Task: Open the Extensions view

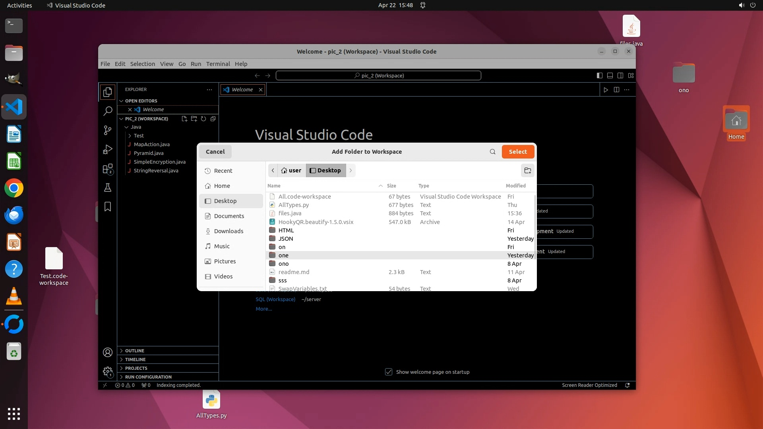Action: point(107,169)
